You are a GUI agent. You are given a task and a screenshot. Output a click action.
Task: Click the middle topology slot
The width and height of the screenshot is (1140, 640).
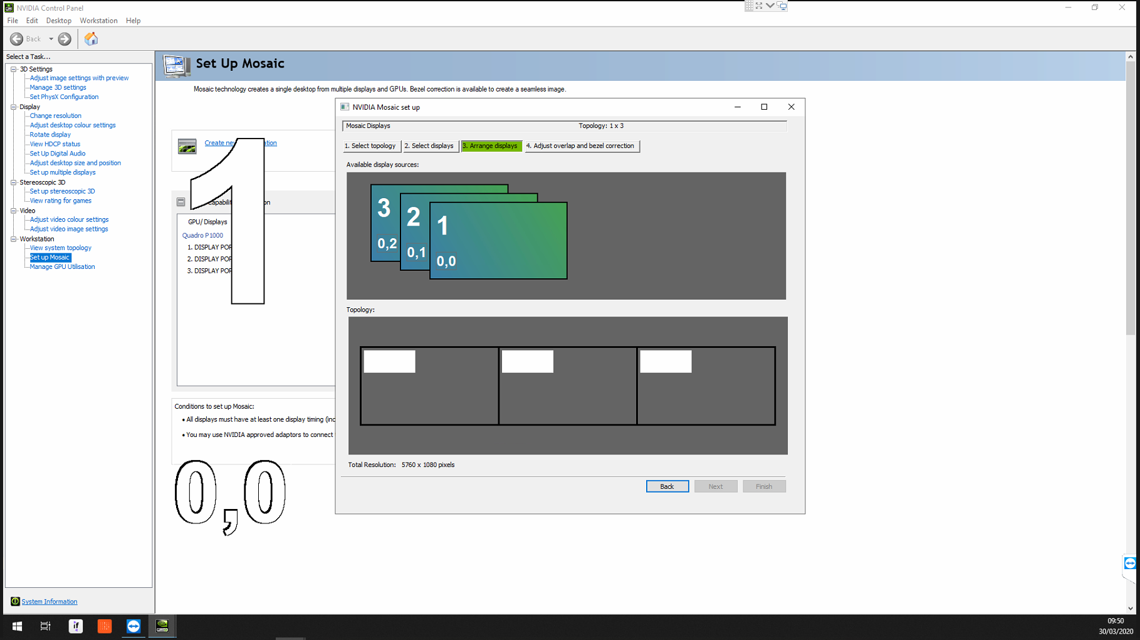pos(568,386)
